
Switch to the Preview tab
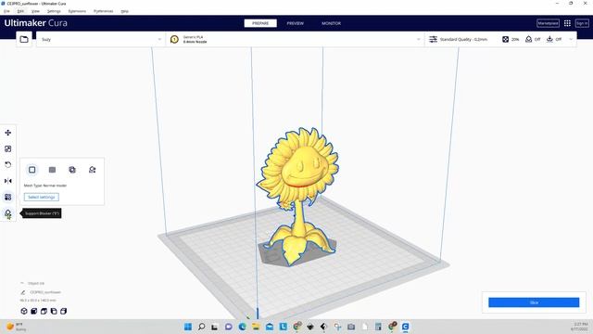[x=295, y=23]
